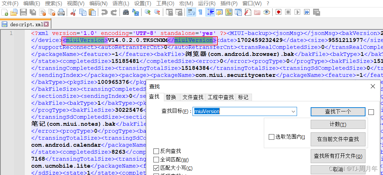Click the stop macro recording icon
The height and width of the screenshot is (175, 383).
click(288, 12)
